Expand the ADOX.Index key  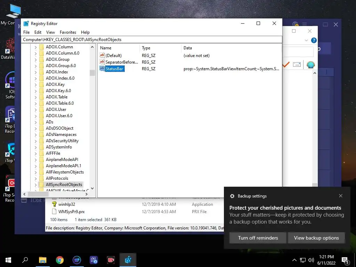point(36,72)
